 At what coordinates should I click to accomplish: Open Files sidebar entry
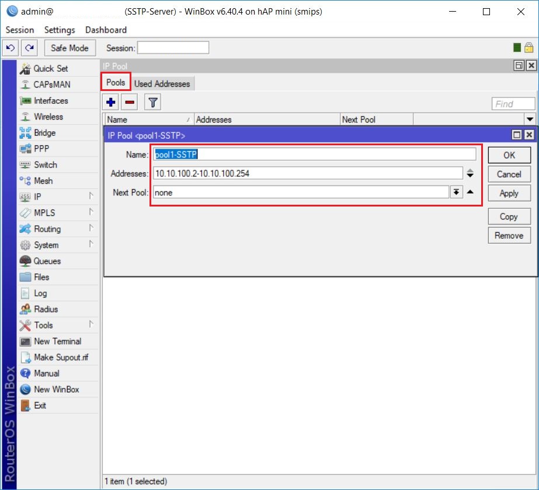tap(58, 277)
